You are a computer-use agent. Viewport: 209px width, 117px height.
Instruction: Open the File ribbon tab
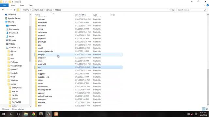click(x=4, y=5)
